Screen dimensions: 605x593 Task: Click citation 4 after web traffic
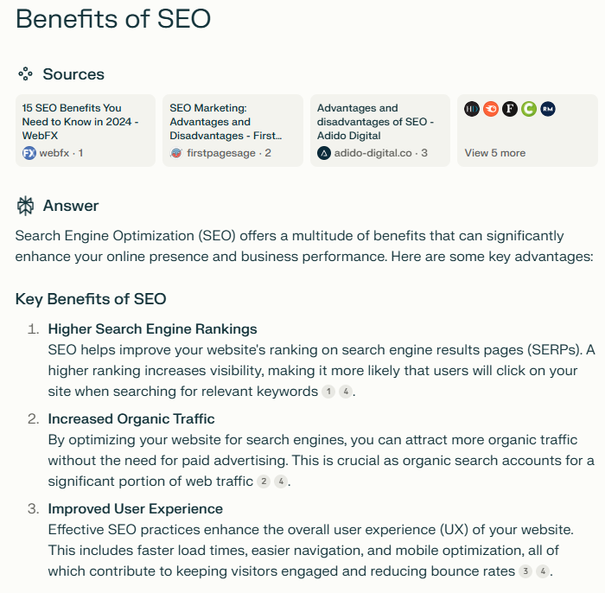[281, 481]
